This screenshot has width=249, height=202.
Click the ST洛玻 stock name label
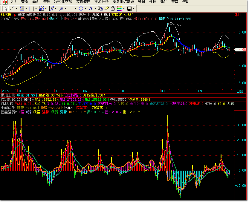coord(6,15)
